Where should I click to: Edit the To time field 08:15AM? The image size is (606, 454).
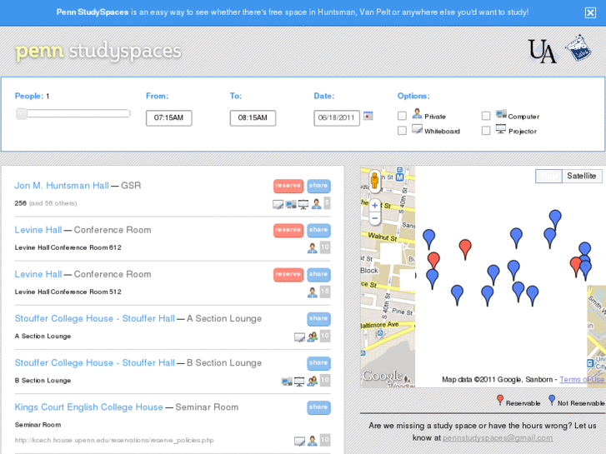coord(253,117)
